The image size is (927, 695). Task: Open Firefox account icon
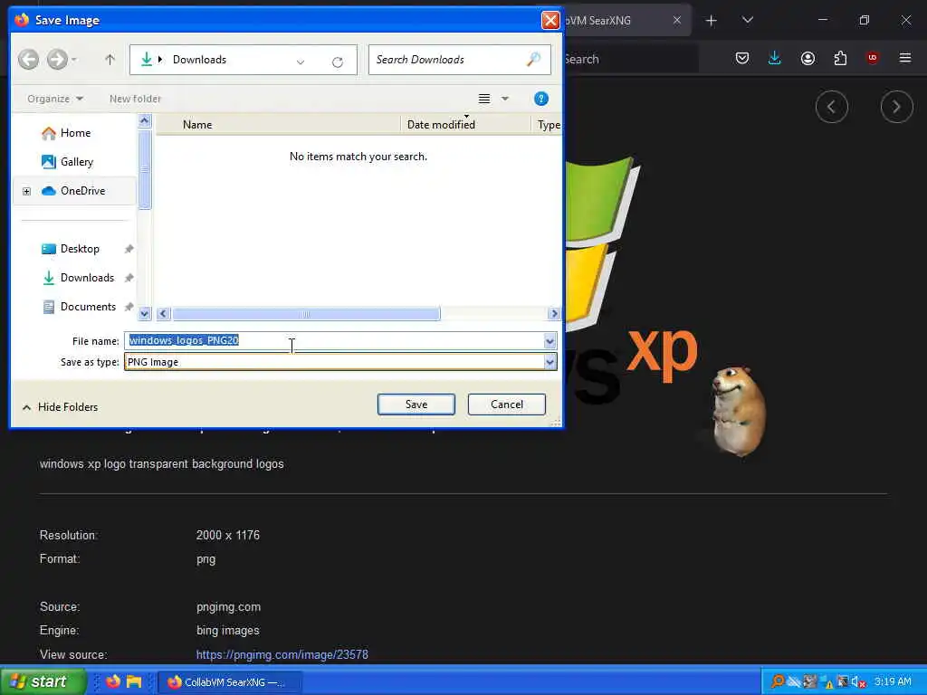pos(808,58)
